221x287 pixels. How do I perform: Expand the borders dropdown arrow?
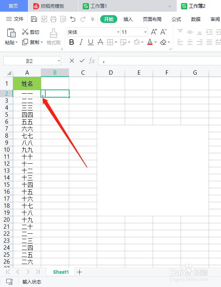(116, 42)
